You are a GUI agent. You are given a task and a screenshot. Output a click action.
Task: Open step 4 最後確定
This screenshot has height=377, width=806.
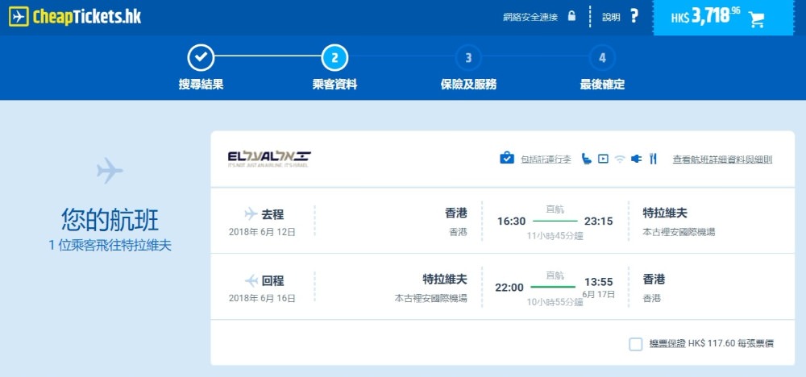click(x=602, y=58)
